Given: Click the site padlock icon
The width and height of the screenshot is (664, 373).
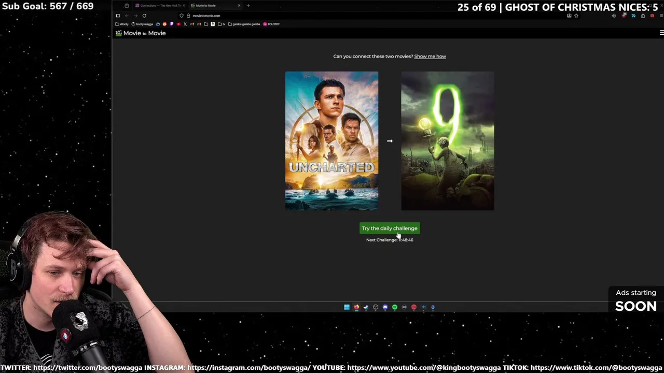Looking at the screenshot, I should tap(188, 16).
